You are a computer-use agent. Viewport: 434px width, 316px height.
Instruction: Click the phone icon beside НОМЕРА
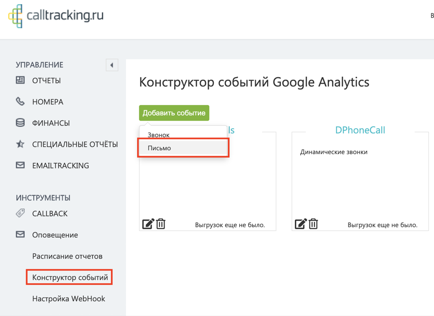point(20,102)
